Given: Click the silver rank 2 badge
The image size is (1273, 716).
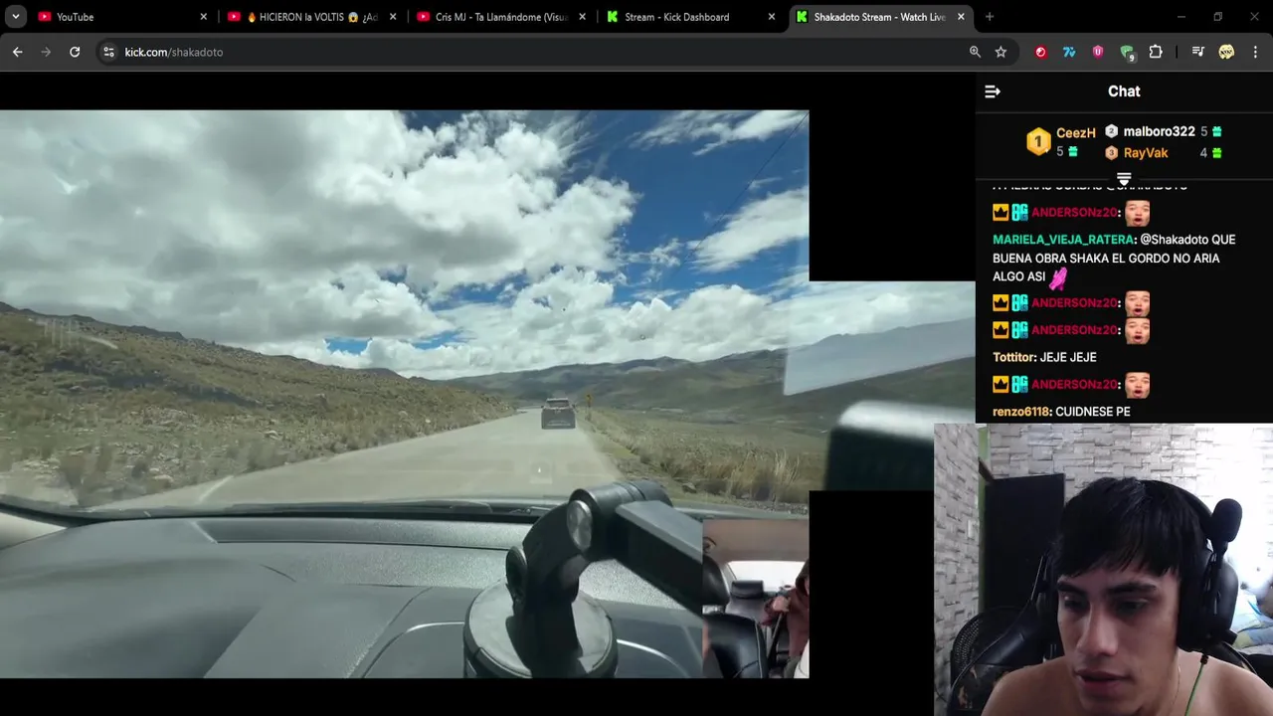Looking at the screenshot, I should pyautogui.click(x=1112, y=131).
